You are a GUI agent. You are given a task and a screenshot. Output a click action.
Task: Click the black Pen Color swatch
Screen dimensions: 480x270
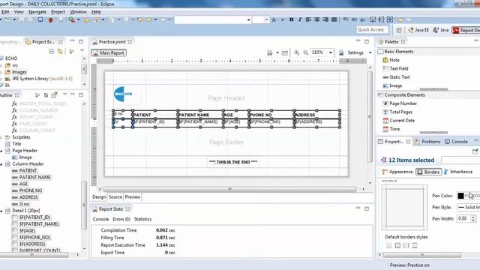(460, 196)
